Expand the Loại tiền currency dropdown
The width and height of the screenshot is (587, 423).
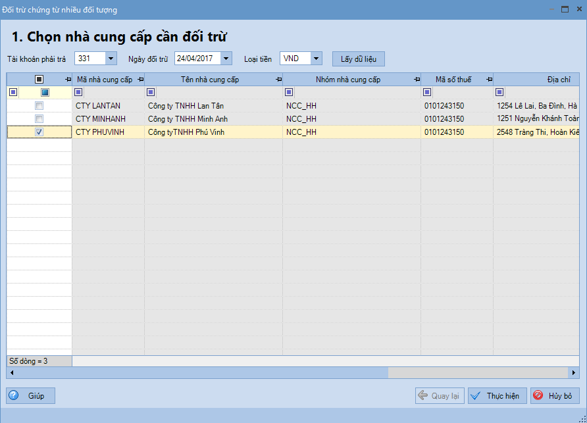click(x=316, y=59)
